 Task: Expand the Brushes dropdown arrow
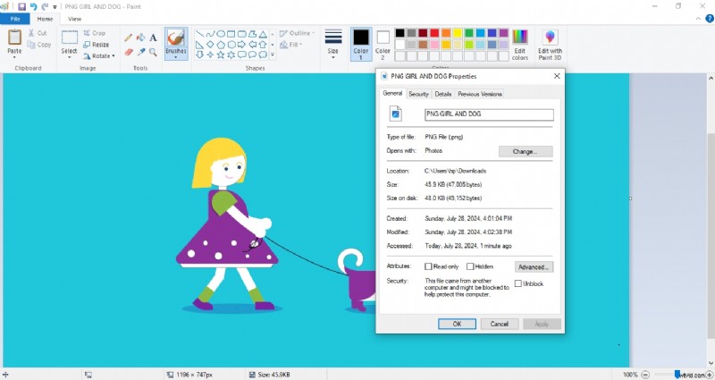click(x=176, y=57)
